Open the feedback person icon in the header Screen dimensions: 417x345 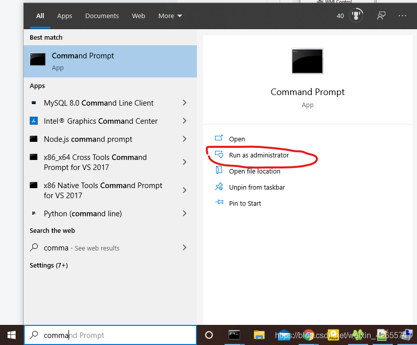(x=381, y=16)
